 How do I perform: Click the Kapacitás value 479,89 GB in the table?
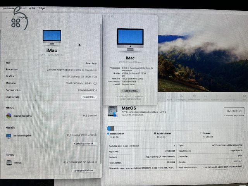[x=170, y=151]
